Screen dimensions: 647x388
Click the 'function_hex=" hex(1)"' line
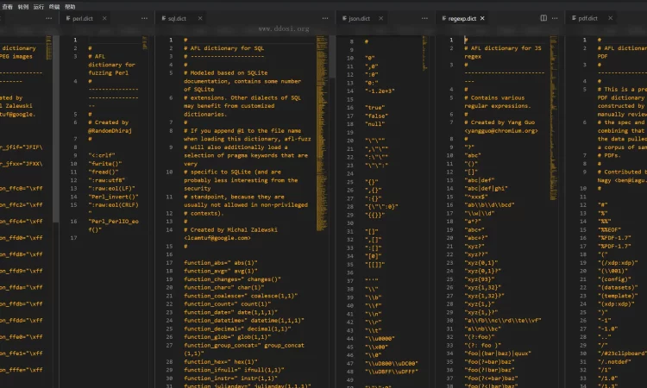point(220,361)
